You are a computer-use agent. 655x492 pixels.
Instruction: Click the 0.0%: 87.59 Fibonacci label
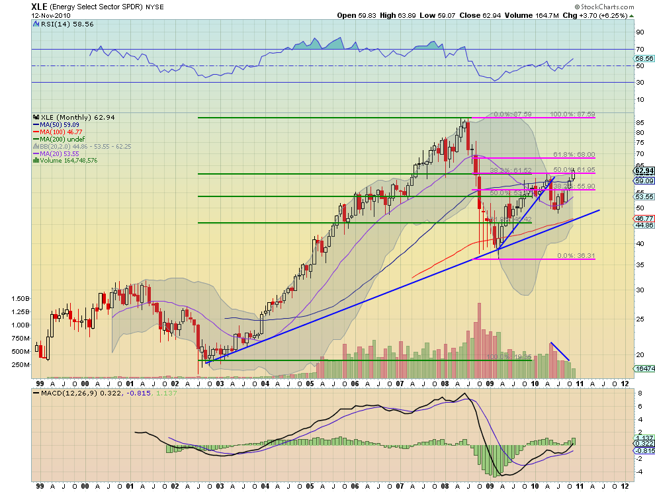[x=513, y=114]
